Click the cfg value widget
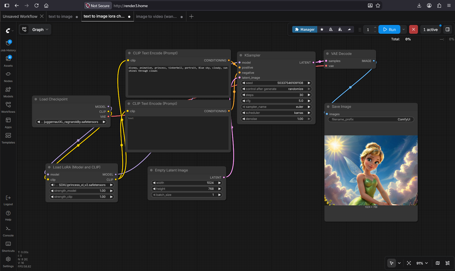This screenshot has width=455, height=271. point(277,101)
